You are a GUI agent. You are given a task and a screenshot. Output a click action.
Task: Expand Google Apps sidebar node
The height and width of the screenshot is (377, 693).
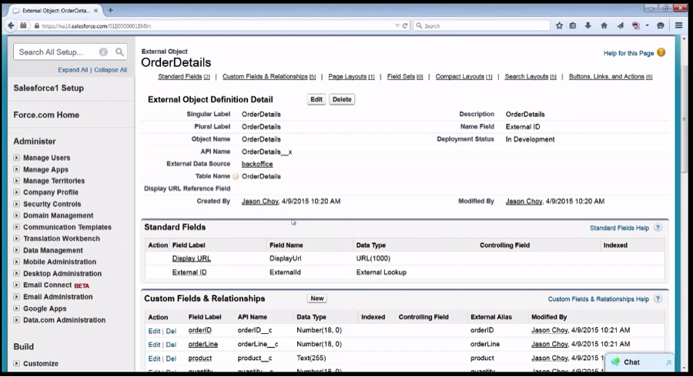coord(16,308)
